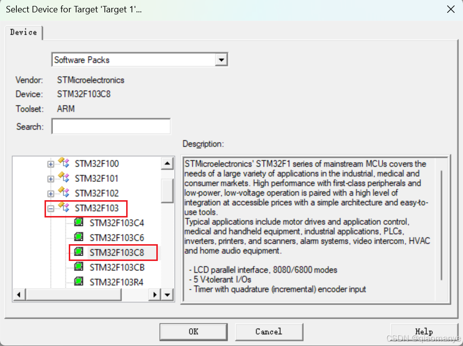Click the Toolset value ARM
Image resolution: width=463 pixels, height=346 pixels.
(x=66, y=109)
